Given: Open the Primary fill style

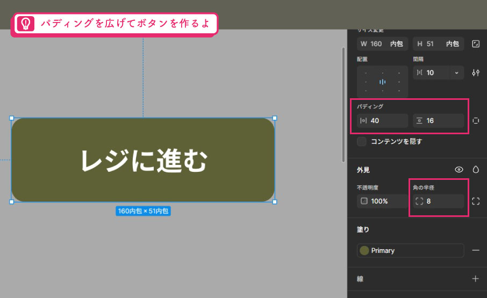Looking at the screenshot, I should pos(410,250).
